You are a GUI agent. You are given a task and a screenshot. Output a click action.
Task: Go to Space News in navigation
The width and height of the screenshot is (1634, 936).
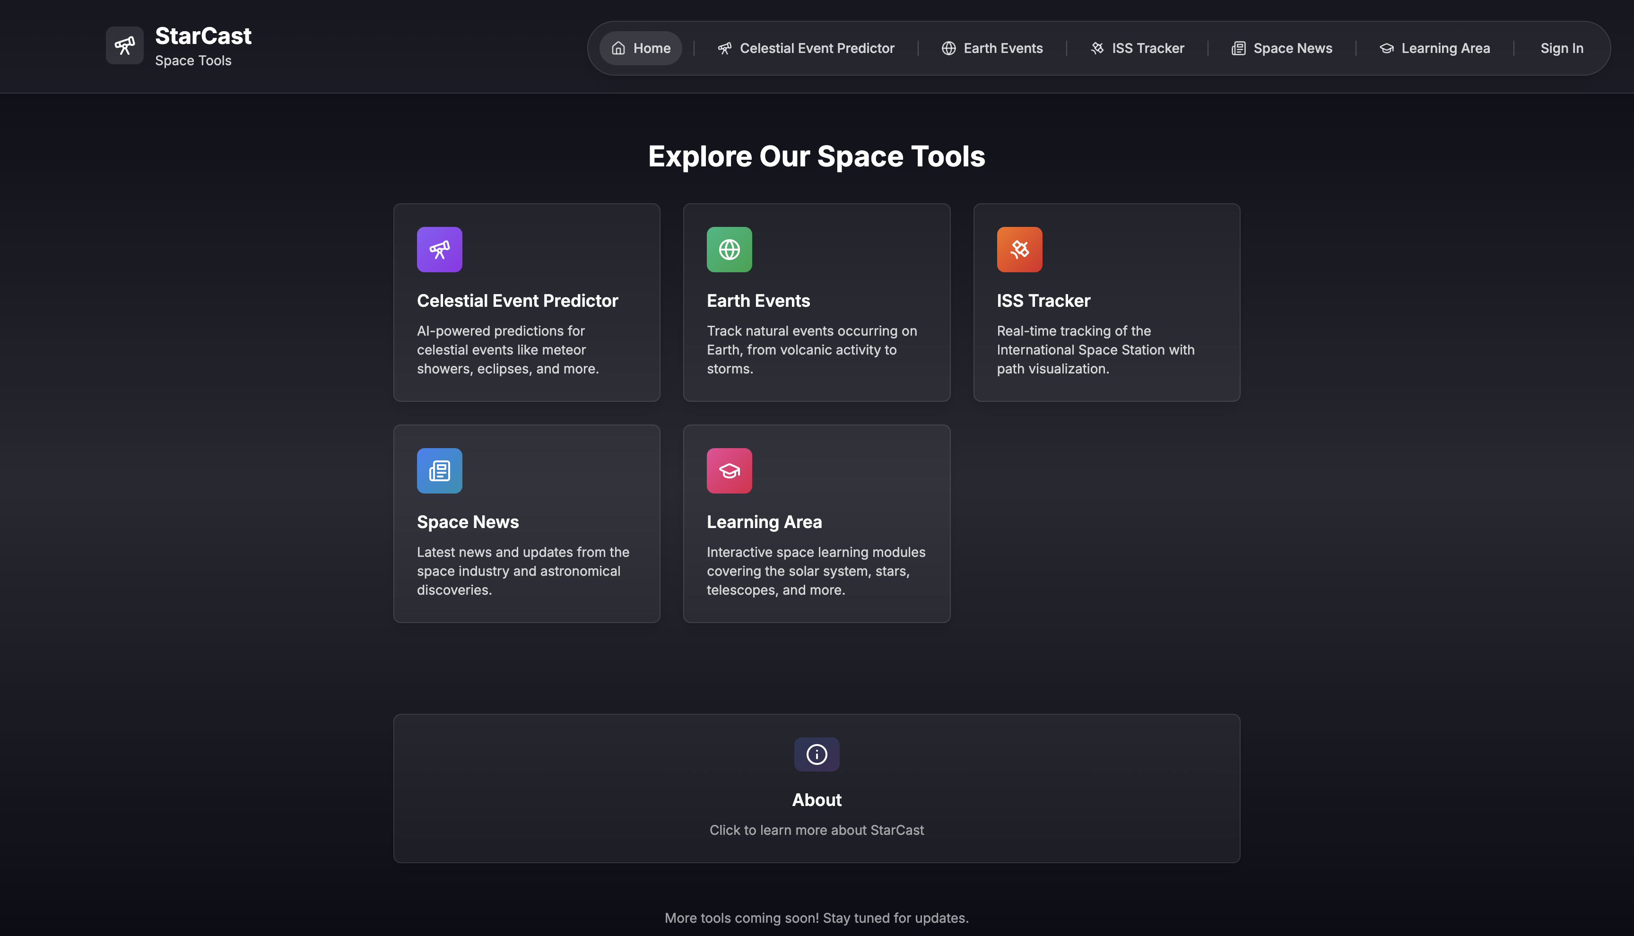(1292, 48)
